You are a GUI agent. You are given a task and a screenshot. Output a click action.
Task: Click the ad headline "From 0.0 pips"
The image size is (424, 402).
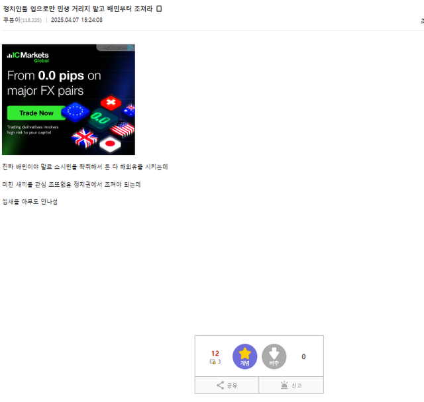tap(54, 75)
